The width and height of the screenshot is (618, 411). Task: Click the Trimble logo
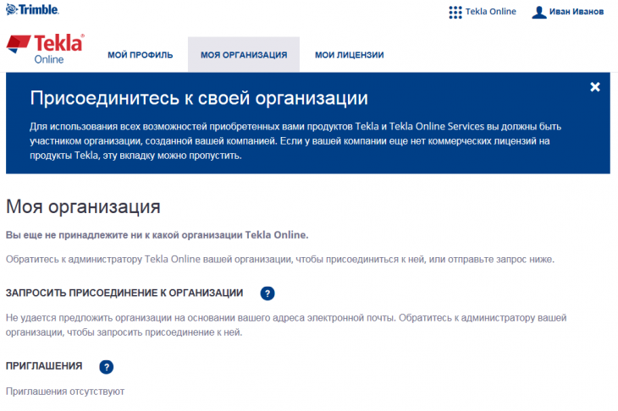click(32, 9)
